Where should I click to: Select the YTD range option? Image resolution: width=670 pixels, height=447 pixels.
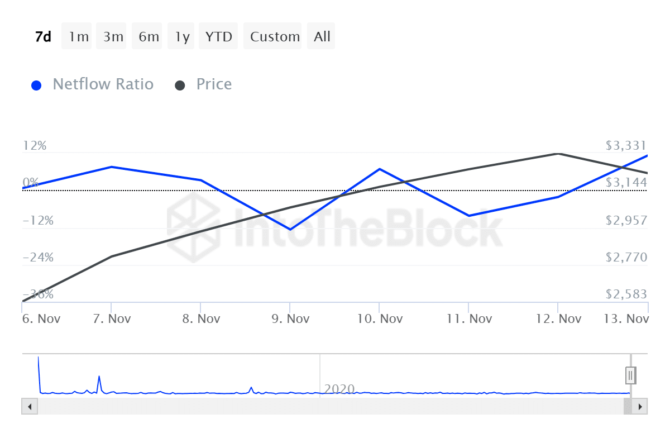[x=219, y=37]
